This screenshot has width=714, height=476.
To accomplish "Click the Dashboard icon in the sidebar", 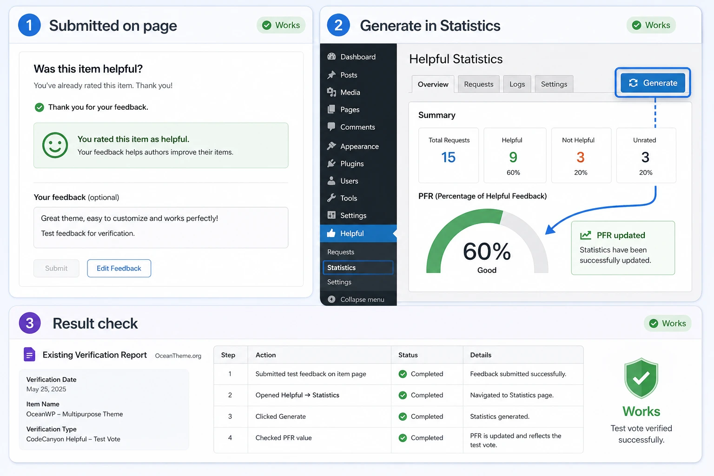I will 331,57.
